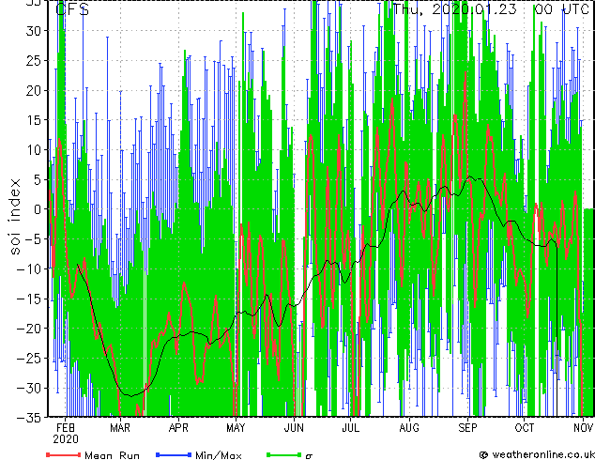Click the 'Mean Run' legend text
The width and height of the screenshot is (595, 460).
pos(113,455)
